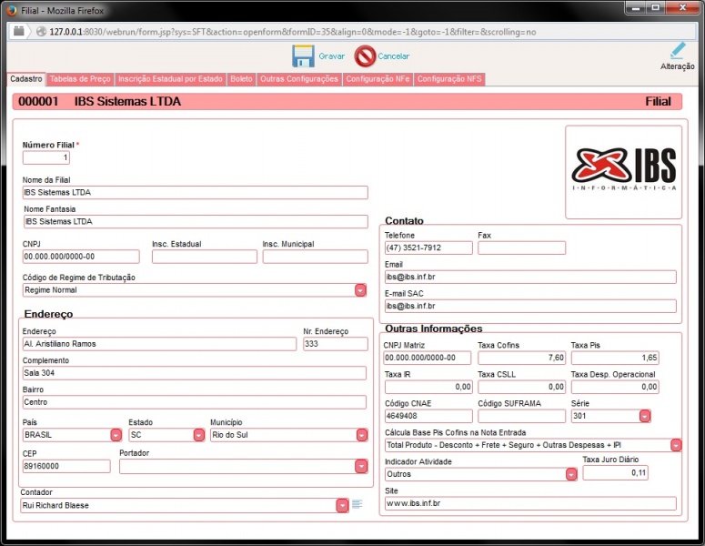This screenshot has width=705, height=546.
Task: Click the Cancelar red prohibition icon
Action: tap(365, 56)
